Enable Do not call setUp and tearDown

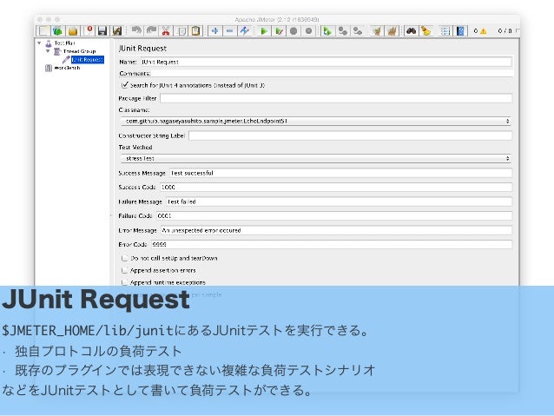tap(124, 258)
